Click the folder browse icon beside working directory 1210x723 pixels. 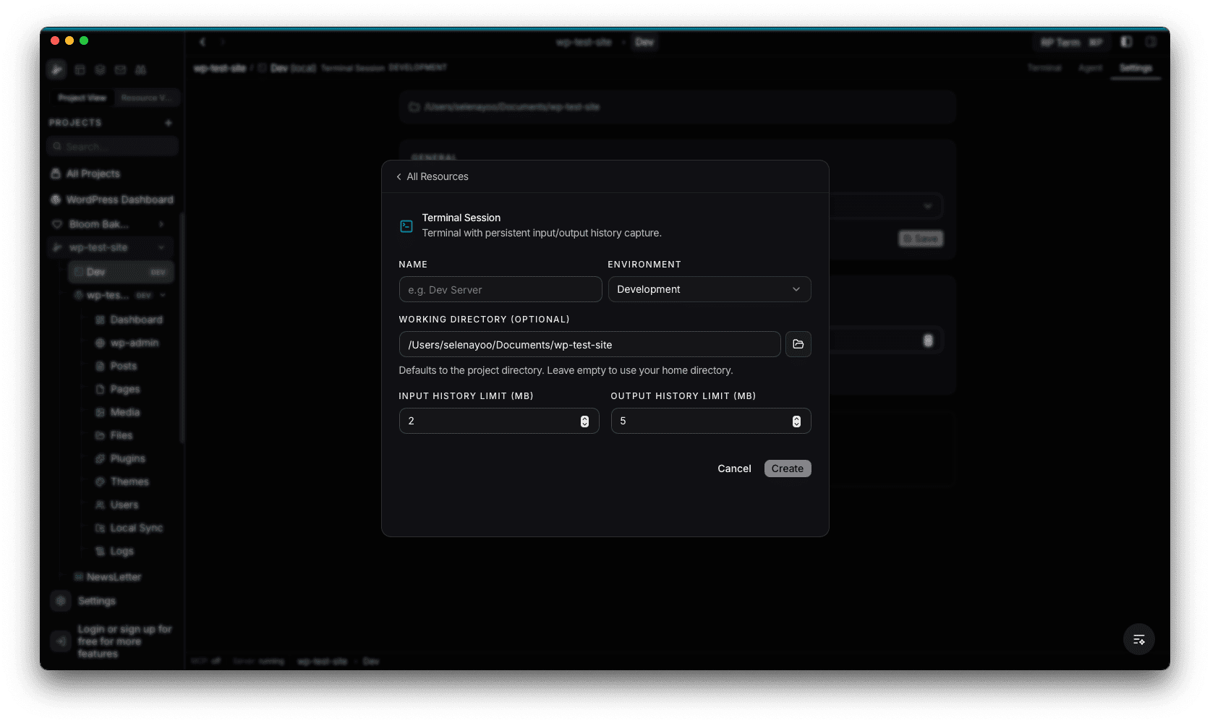(x=798, y=344)
